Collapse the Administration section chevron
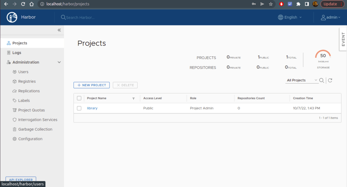Viewport: 347px width, 187px height. pos(59,62)
